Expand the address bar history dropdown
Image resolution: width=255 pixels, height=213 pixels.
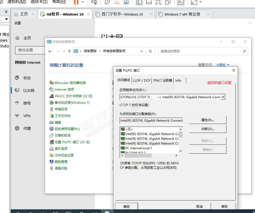click(142, 51)
